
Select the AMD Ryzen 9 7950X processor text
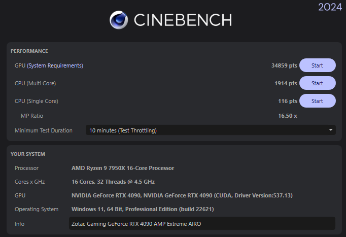pos(123,168)
